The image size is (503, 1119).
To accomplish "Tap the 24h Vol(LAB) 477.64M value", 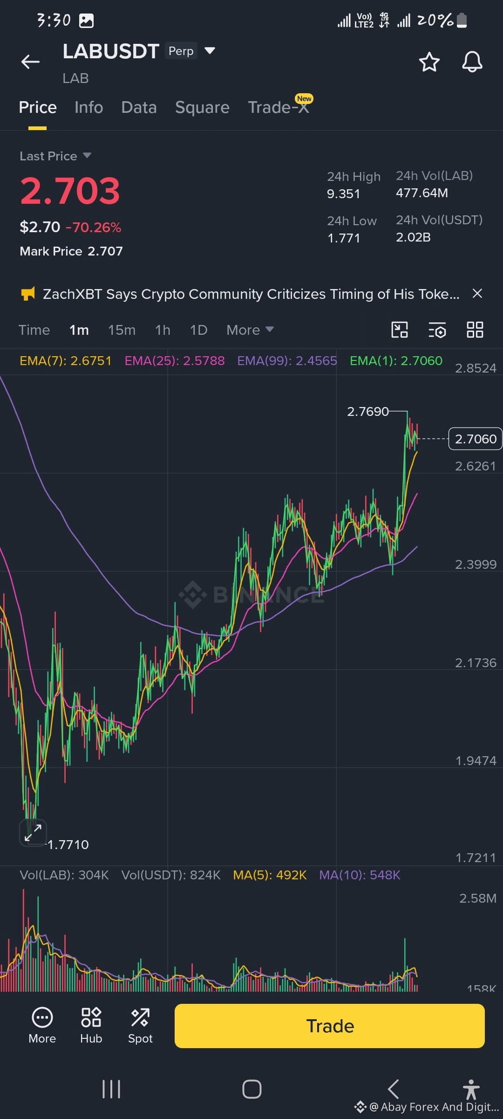I will 422,193.
